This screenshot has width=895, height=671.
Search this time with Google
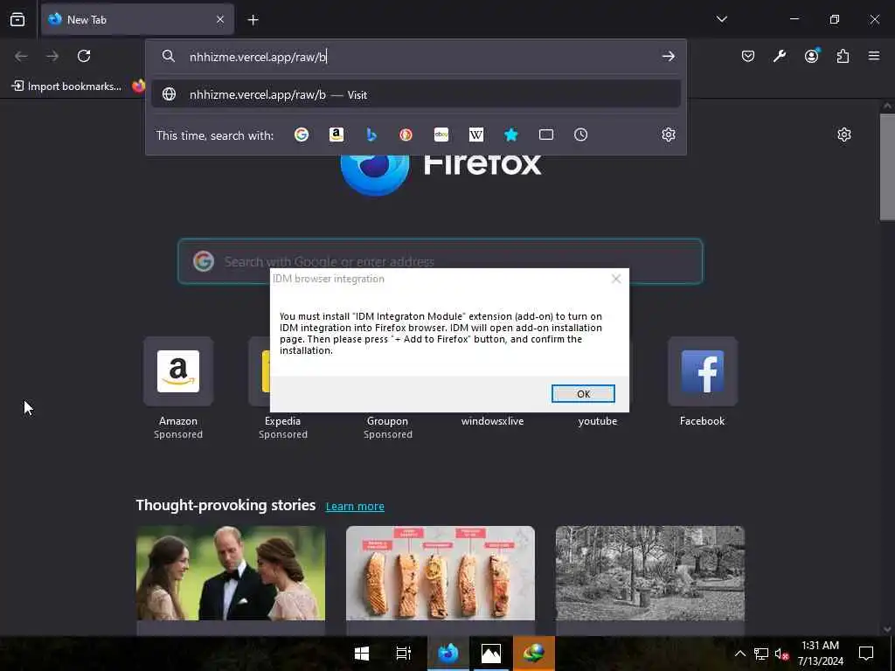coord(302,135)
